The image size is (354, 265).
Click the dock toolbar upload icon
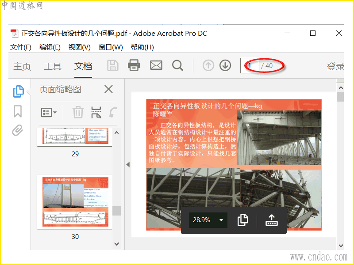272,220
